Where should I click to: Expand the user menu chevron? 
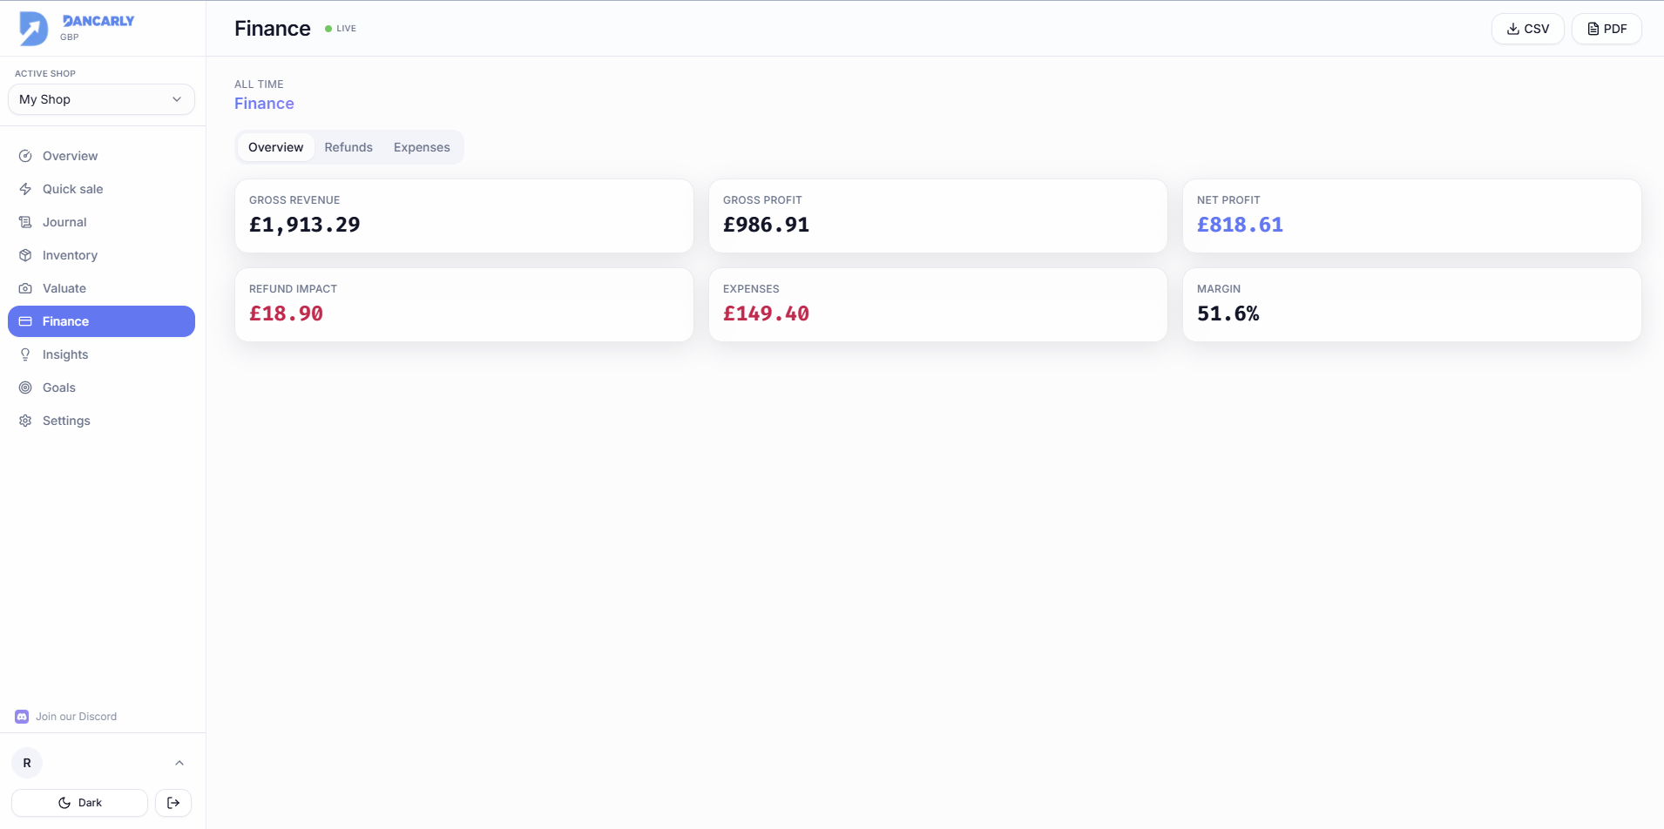[x=179, y=763]
